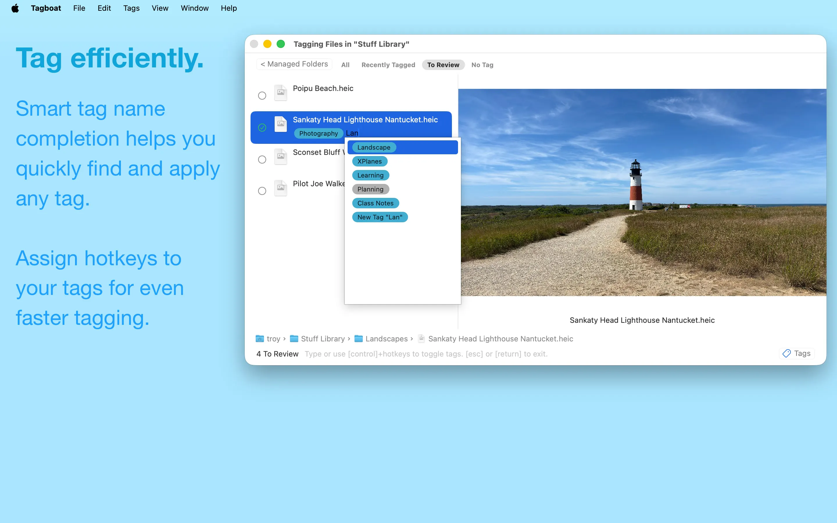Toggle reviewed checkmark for Sankaty Head Lighthouse
The image size is (837, 523).
coord(262,128)
